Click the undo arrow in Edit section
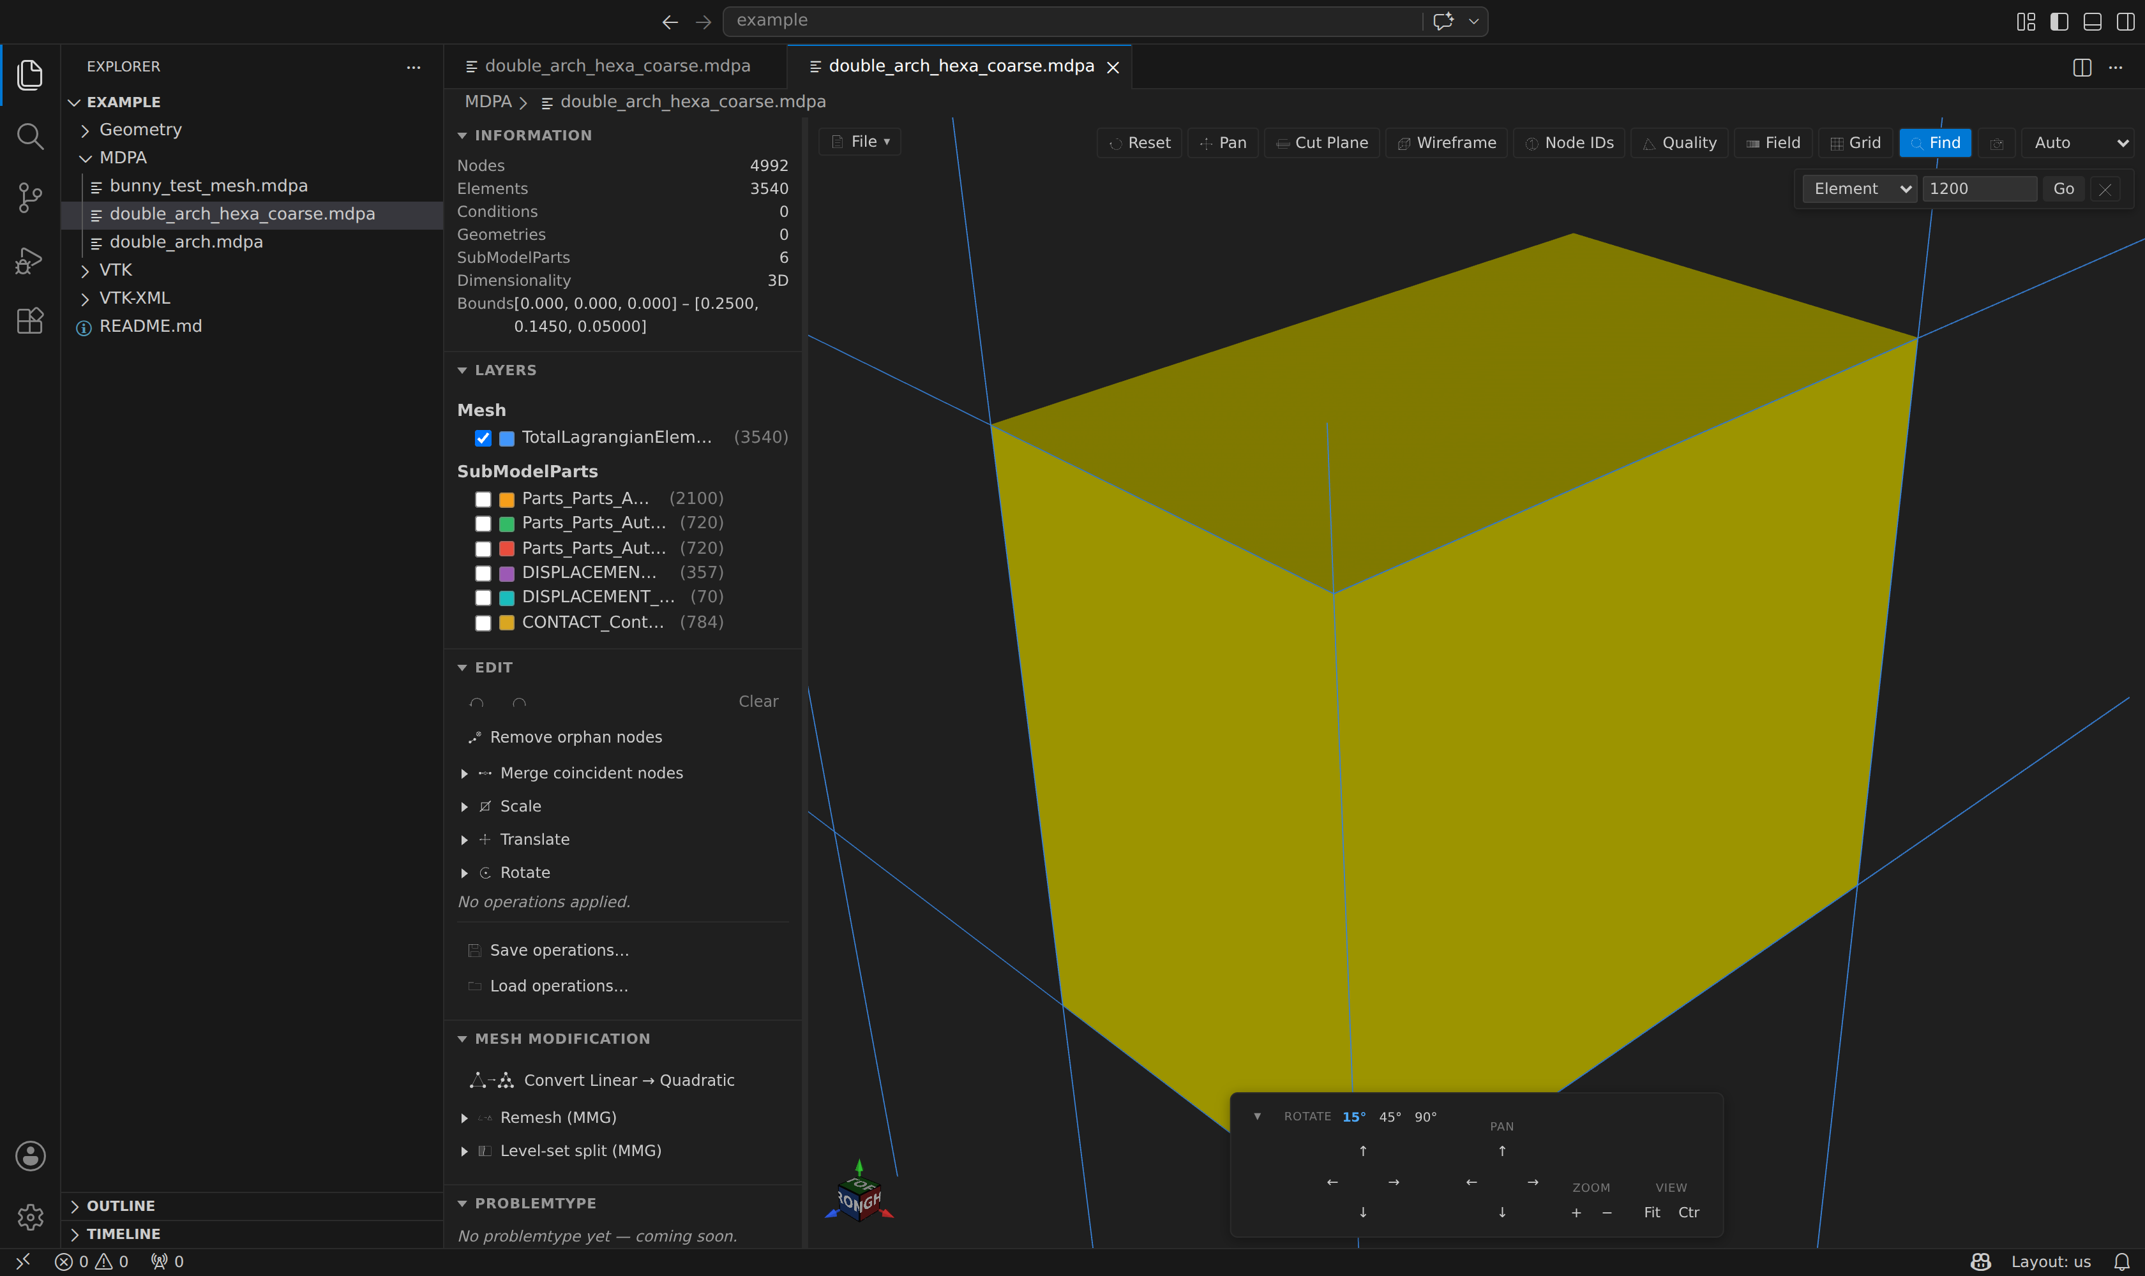The image size is (2145, 1276). pos(477,702)
